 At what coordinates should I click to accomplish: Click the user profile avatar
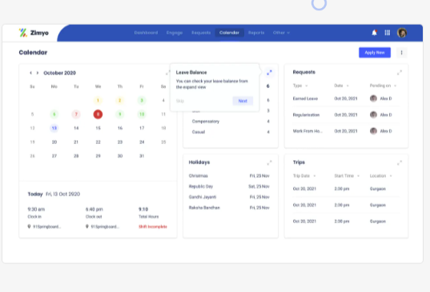click(x=402, y=33)
